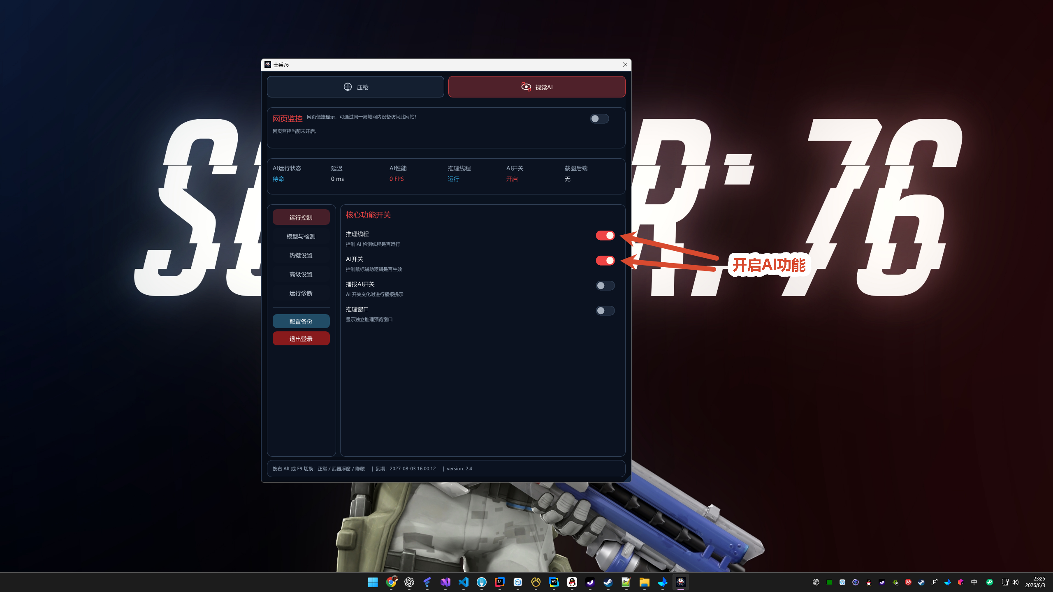Click the green square tray icon

[829, 582]
